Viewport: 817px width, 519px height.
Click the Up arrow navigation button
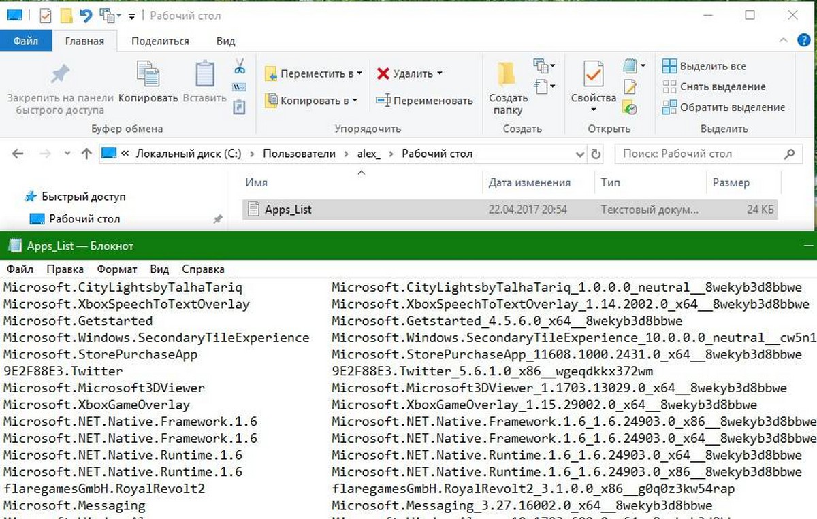pyautogui.click(x=86, y=154)
